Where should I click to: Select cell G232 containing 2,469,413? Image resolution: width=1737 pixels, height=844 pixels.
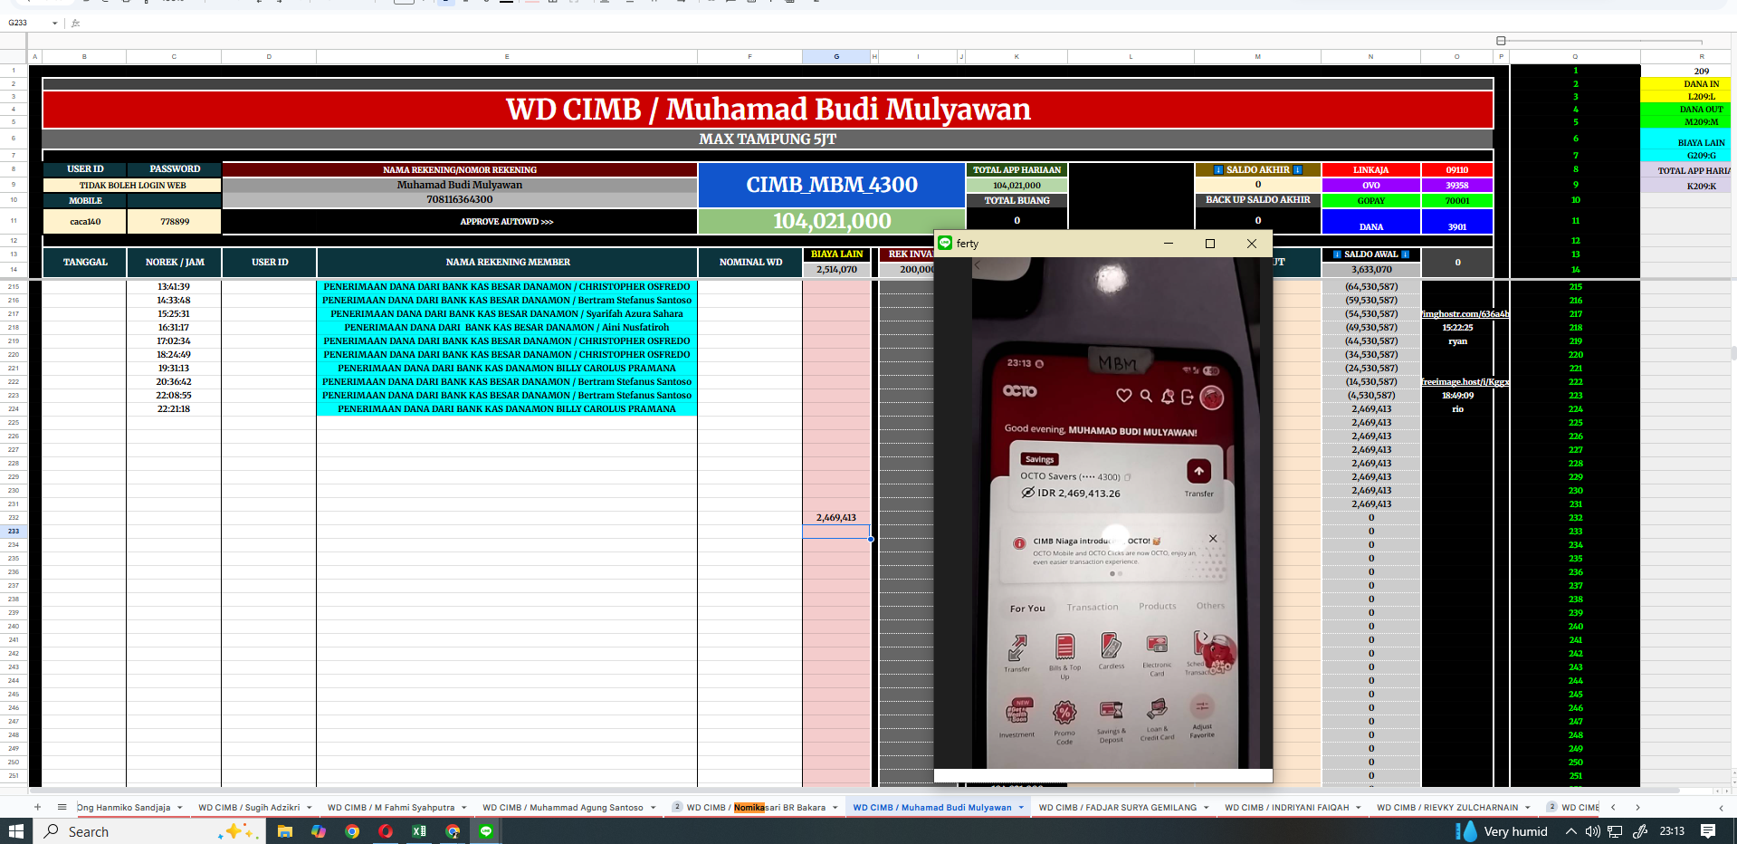[x=836, y=518]
